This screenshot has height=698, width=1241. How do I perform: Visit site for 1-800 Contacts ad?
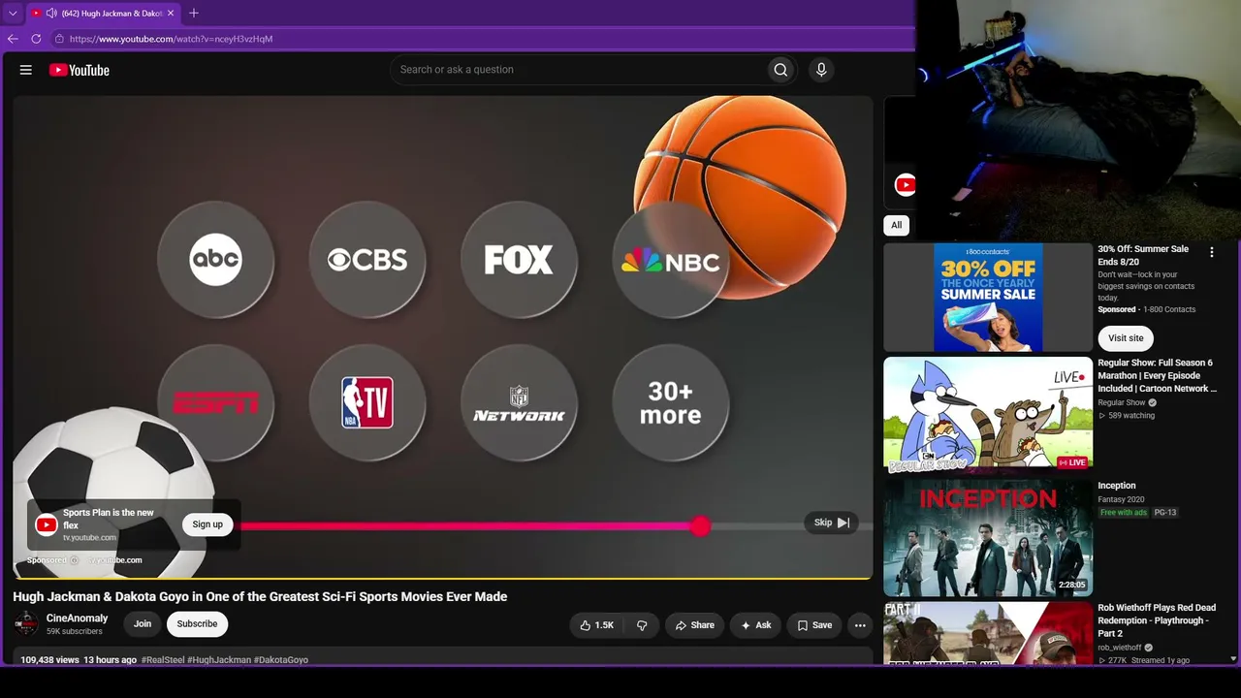tap(1126, 338)
